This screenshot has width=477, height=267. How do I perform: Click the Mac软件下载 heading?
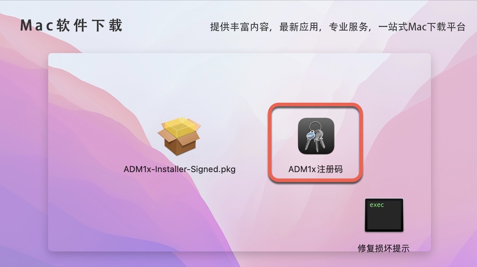[72, 26]
